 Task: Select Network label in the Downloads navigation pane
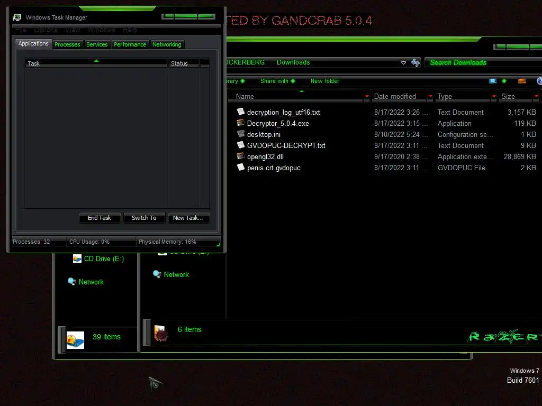176,275
